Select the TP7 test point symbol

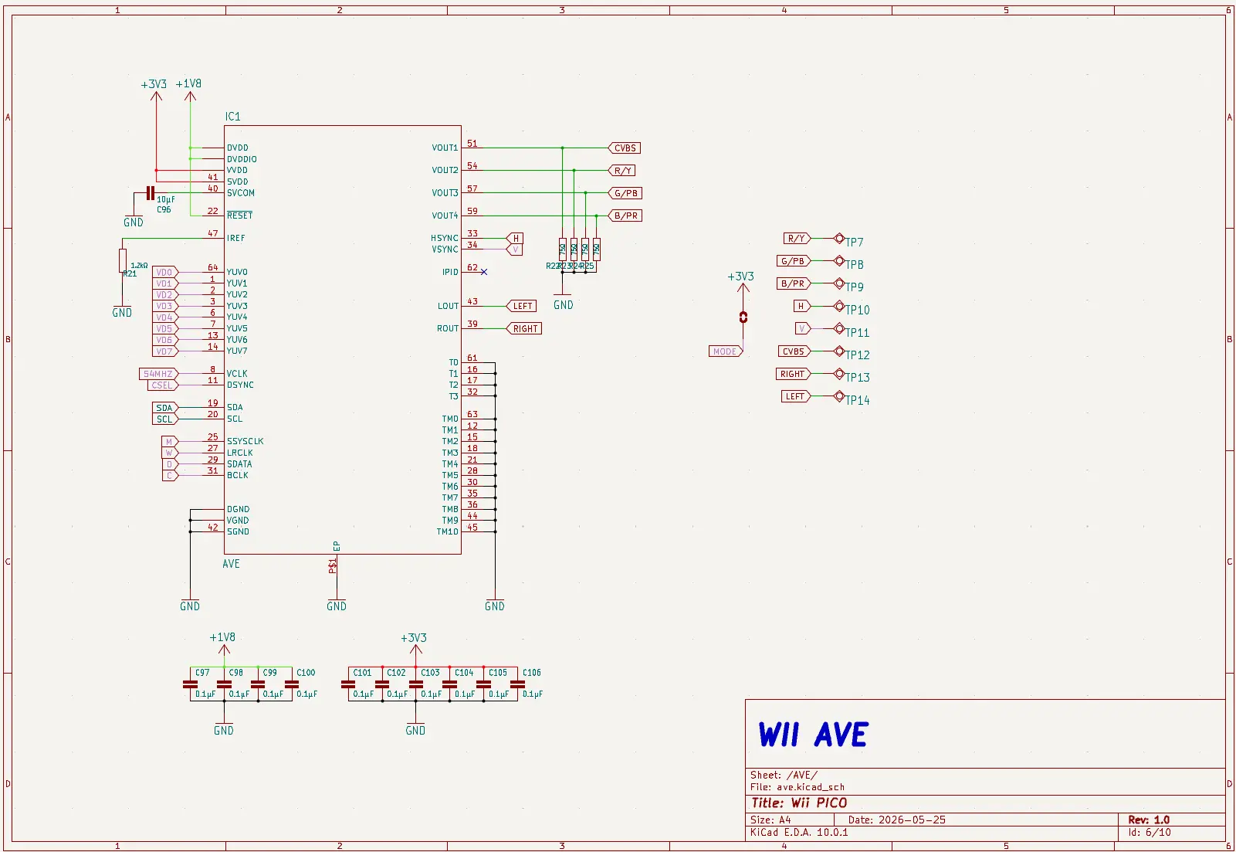coord(839,239)
